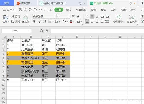144x104 pixels.
Task: Open Print Preview icon
Action: pos(35,10)
